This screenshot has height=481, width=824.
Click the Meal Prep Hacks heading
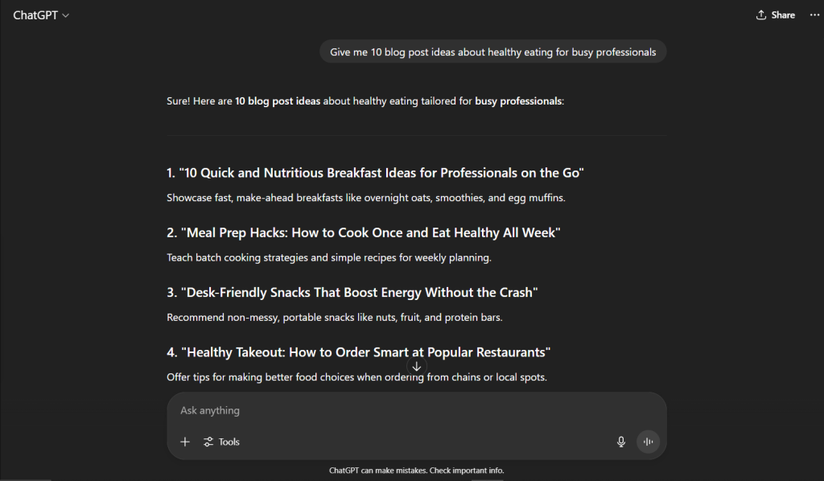click(364, 232)
